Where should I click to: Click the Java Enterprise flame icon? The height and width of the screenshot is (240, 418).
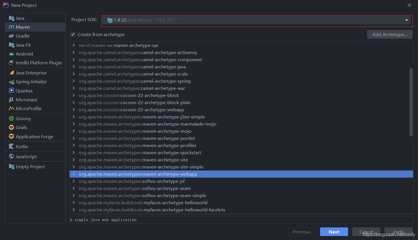tap(11, 73)
